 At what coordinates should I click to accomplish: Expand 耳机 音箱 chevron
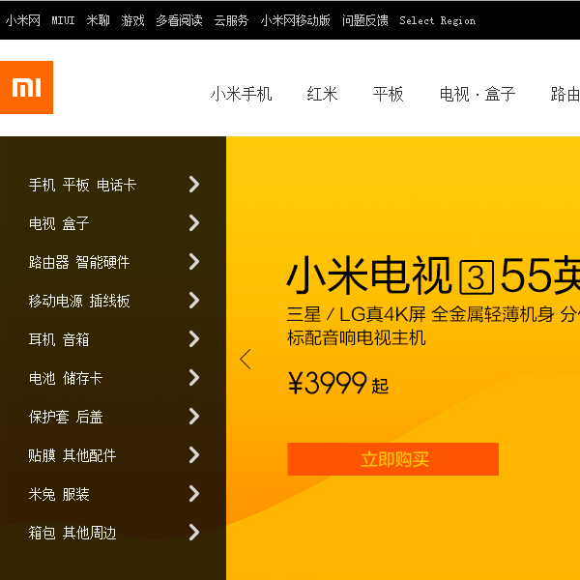(194, 339)
